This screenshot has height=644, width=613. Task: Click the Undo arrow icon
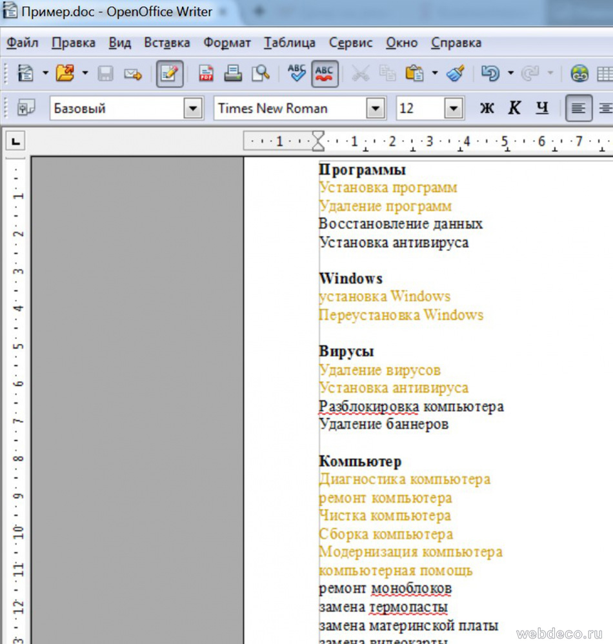[490, 74]
